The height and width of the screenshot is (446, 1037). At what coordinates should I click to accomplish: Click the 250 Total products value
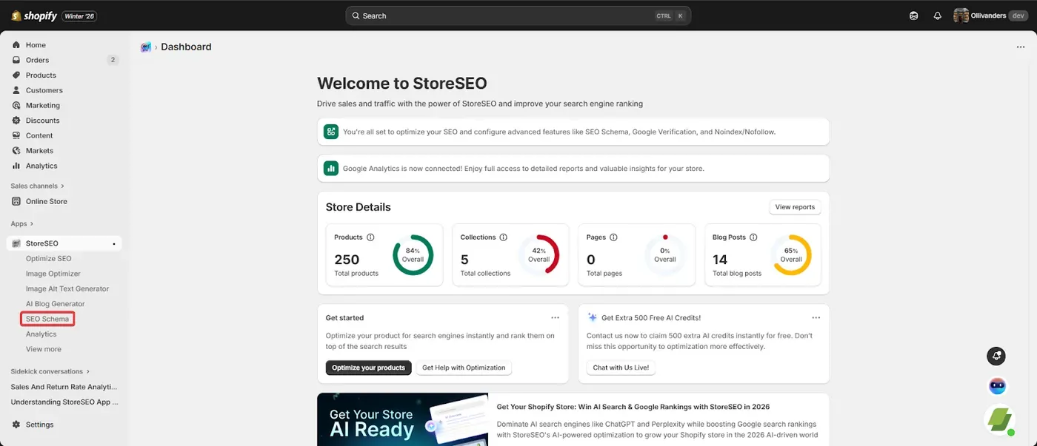(347, 260)
